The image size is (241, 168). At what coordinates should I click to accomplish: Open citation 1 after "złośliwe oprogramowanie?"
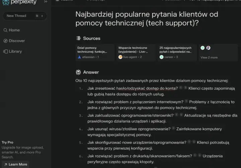pos(173,128)
